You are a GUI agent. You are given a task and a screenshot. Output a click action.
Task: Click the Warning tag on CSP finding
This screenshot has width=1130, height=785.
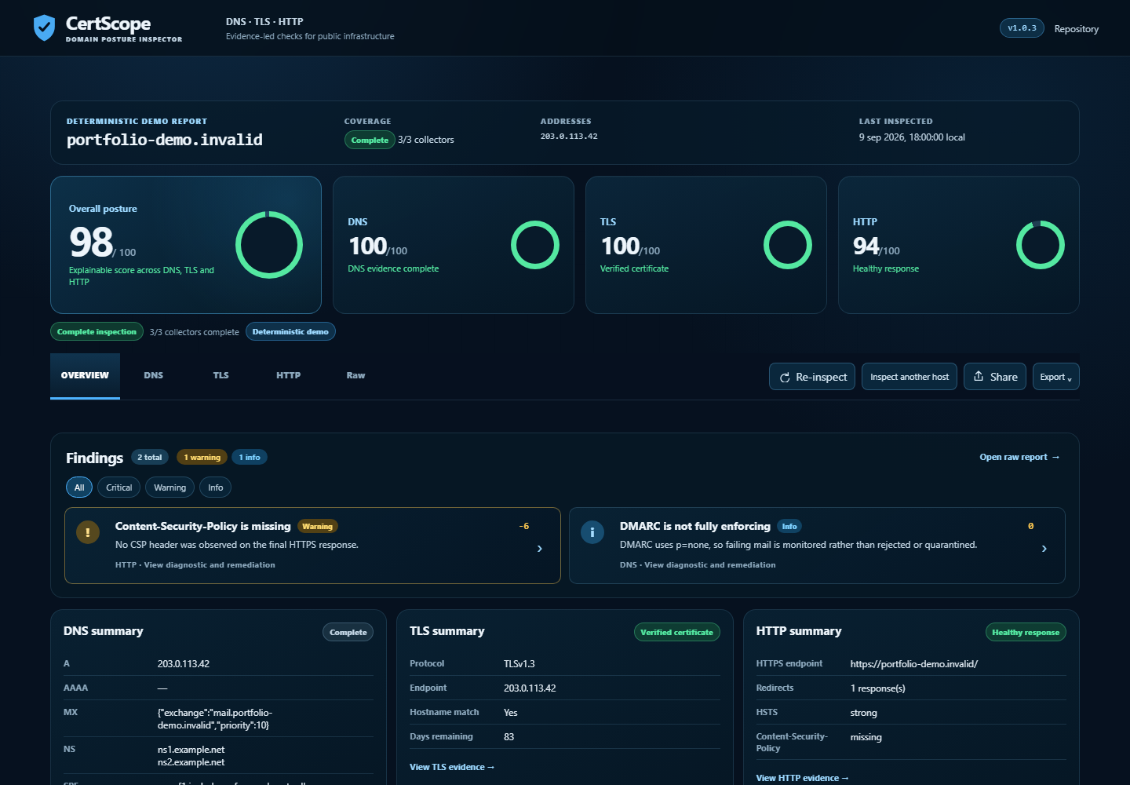coord(317,526)
